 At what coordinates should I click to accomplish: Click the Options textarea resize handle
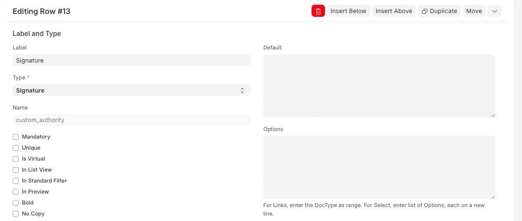(x=492, y=196)
